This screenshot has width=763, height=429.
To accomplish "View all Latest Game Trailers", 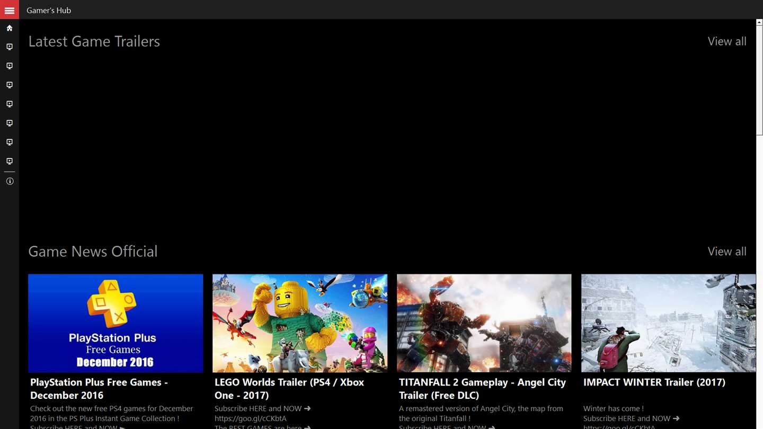I will 727,41.
